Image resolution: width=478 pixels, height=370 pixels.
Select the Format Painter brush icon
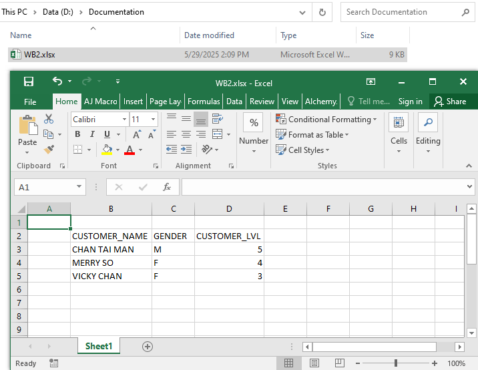point(49,150)
